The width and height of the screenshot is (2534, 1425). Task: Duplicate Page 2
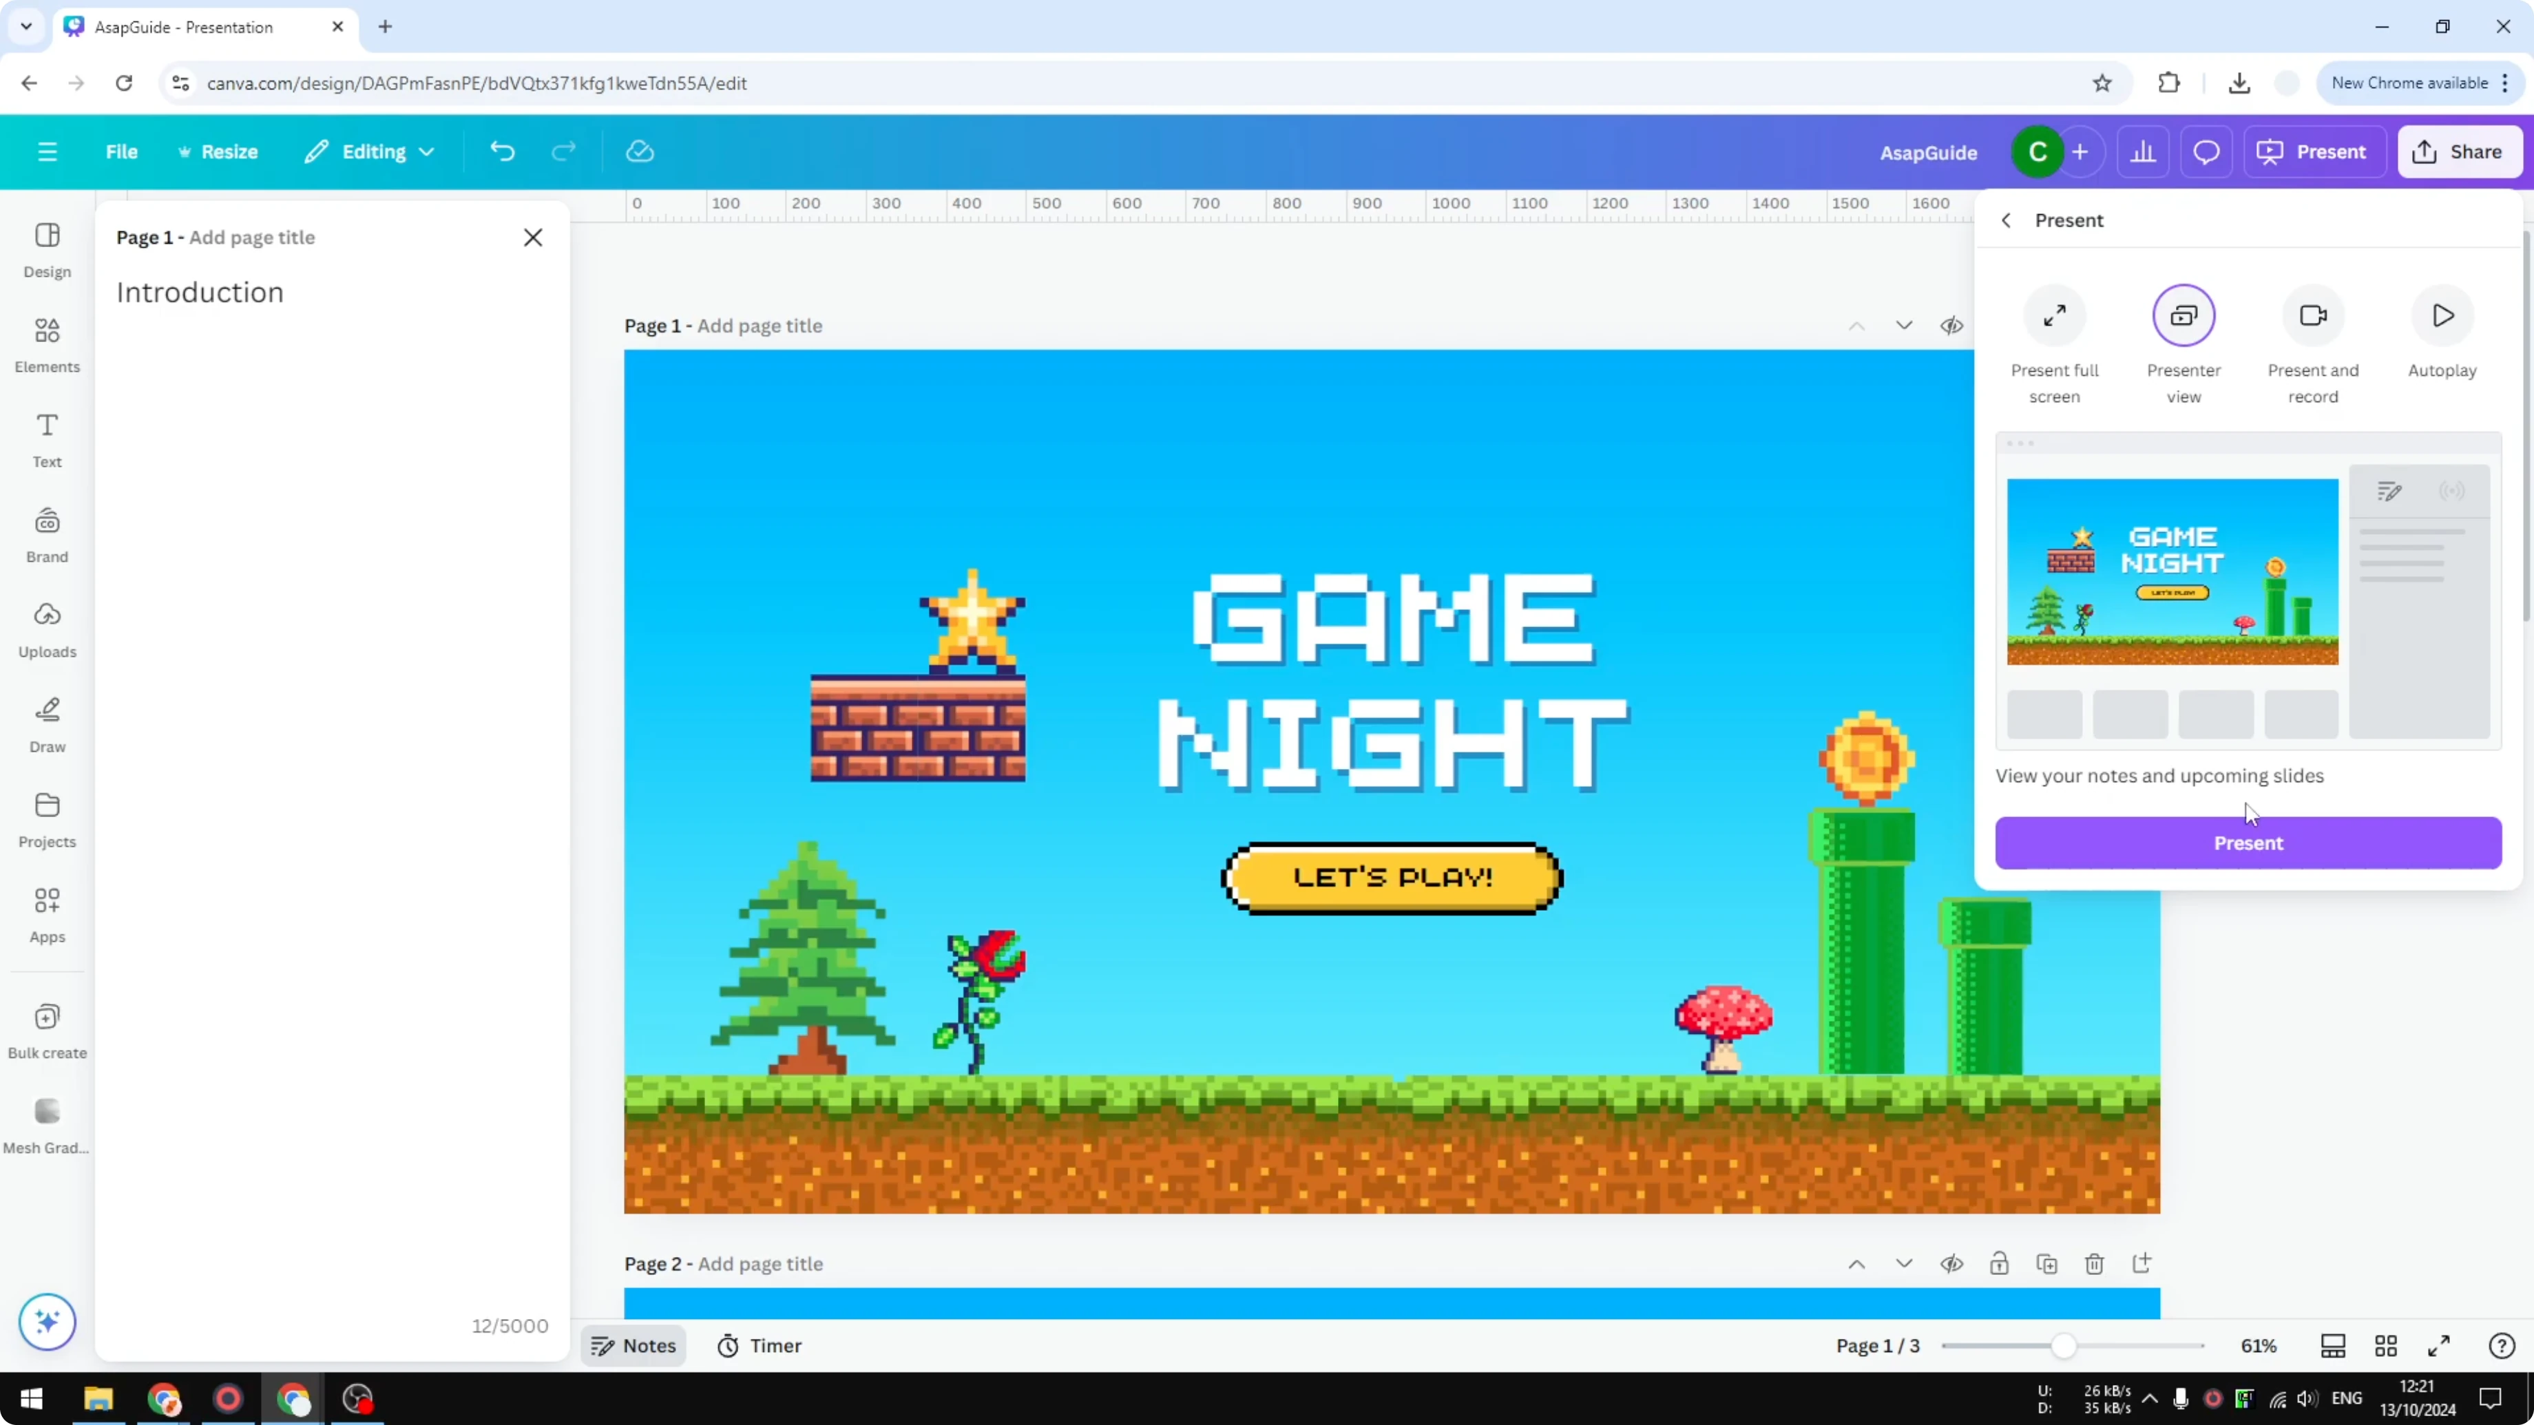[x=2047, y=1264]
